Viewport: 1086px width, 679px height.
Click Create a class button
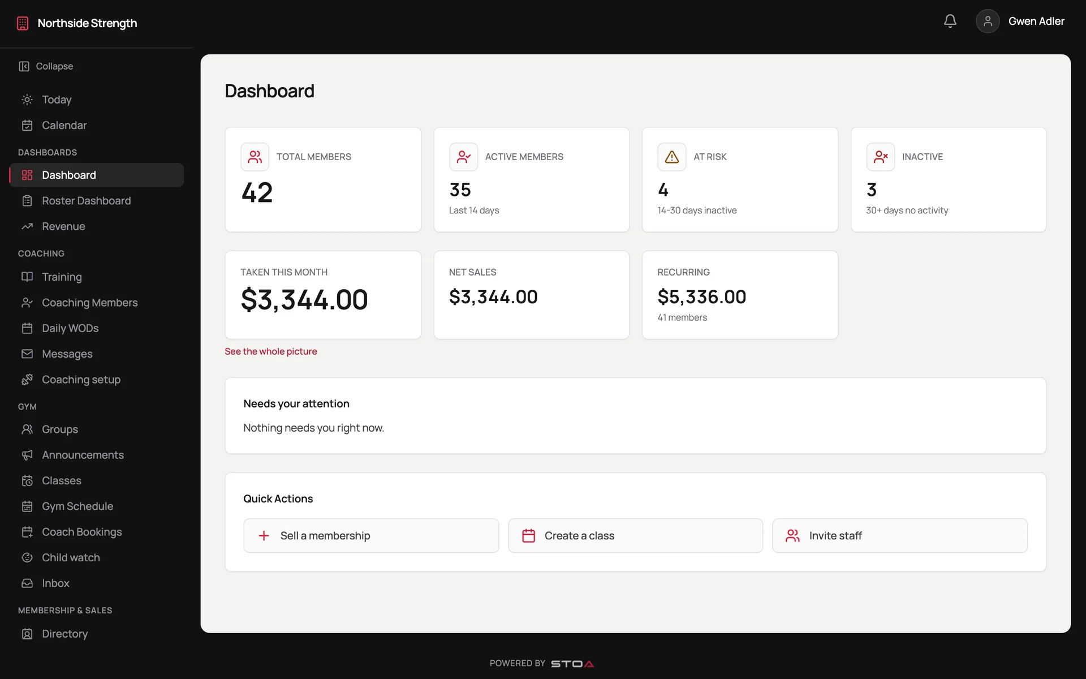(635, 536)
